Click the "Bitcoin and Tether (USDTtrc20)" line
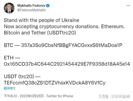Screen dimensions: 133x101 40,33
